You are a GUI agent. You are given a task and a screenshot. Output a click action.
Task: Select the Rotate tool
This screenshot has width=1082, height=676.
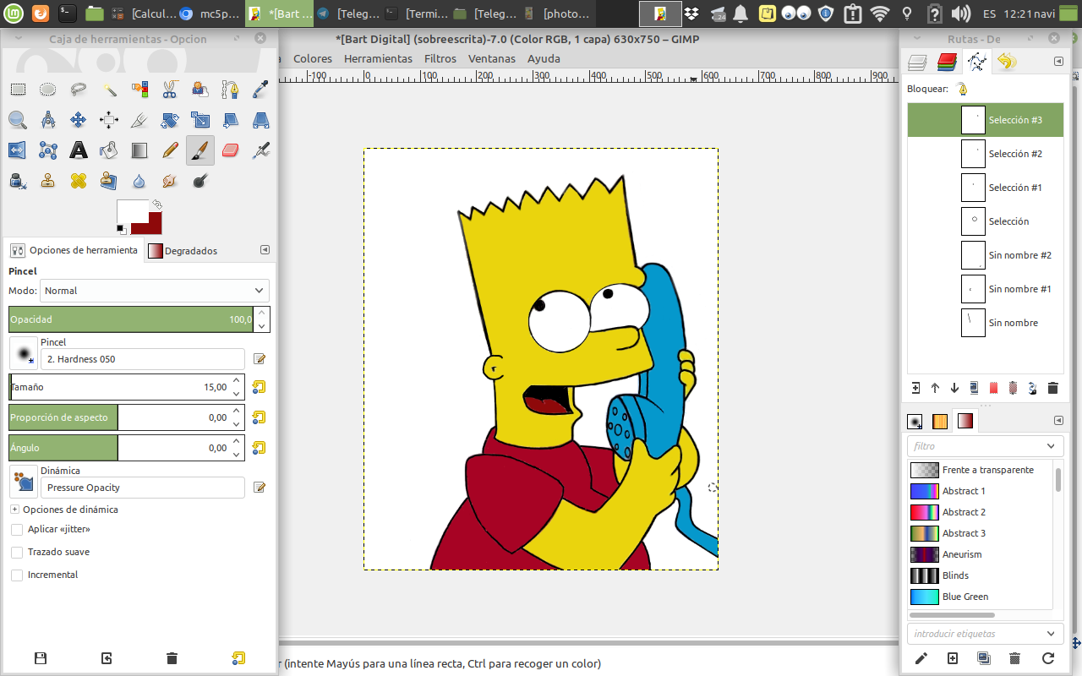click(170, 120)
